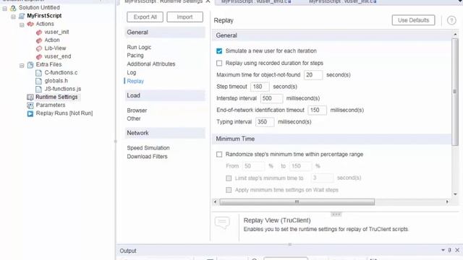Image resolution: width=463 pixels, height=260 pixels.
Task: Click the horizontal scrollbar thumb
Action: pyautogui.click(x=297, y=202)
